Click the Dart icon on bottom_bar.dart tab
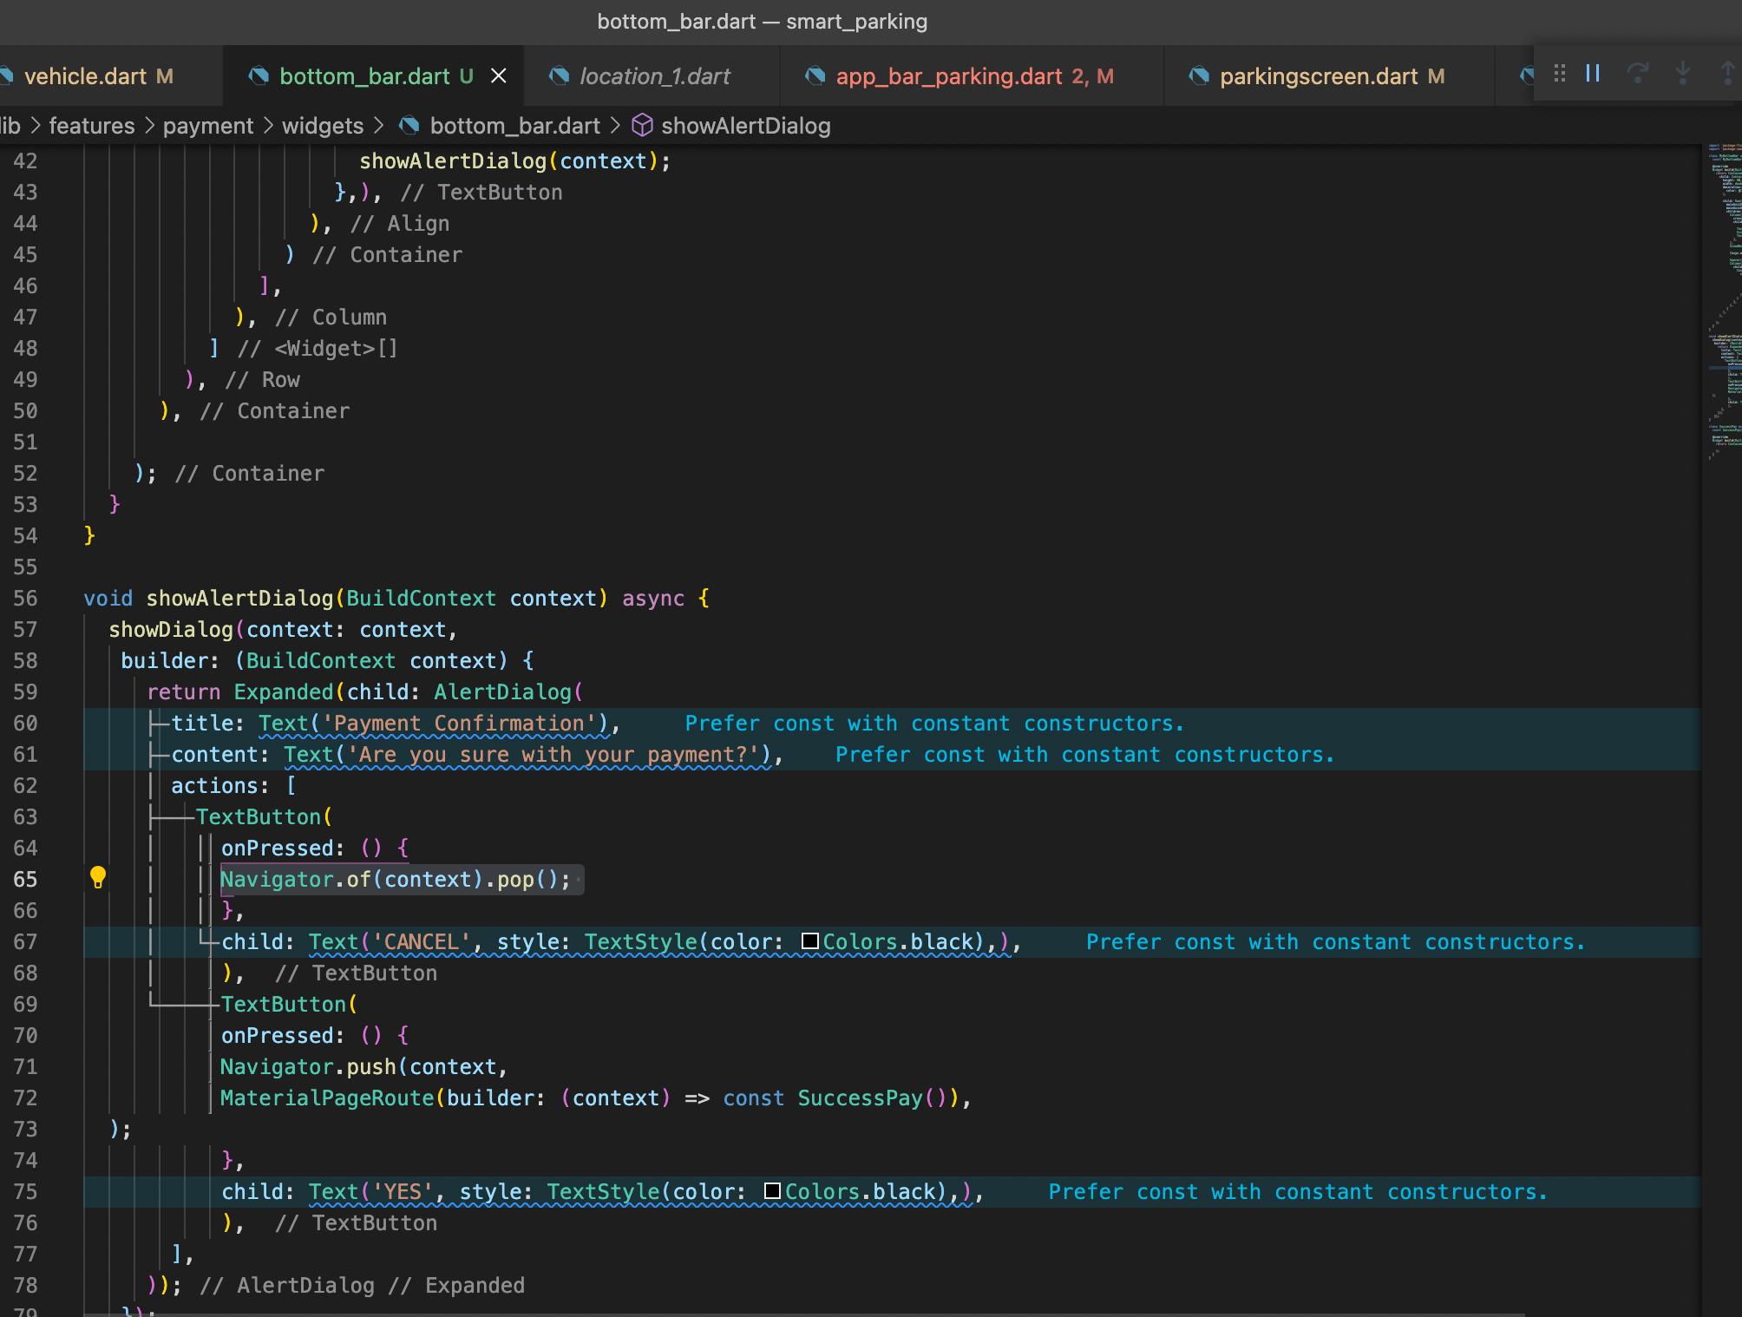The image size is (1742, 1317). point(259,76)
